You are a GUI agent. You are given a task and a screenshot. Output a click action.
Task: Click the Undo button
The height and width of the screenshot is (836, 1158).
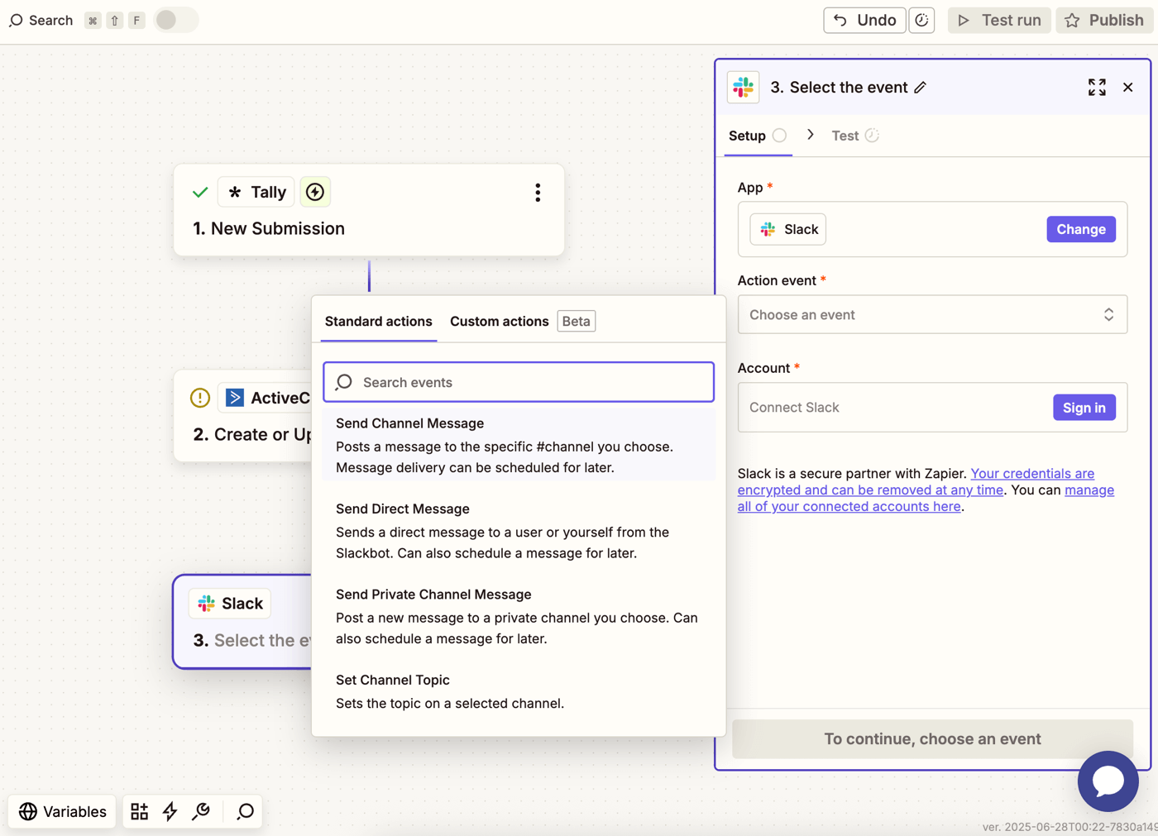[x=864, y=20]
